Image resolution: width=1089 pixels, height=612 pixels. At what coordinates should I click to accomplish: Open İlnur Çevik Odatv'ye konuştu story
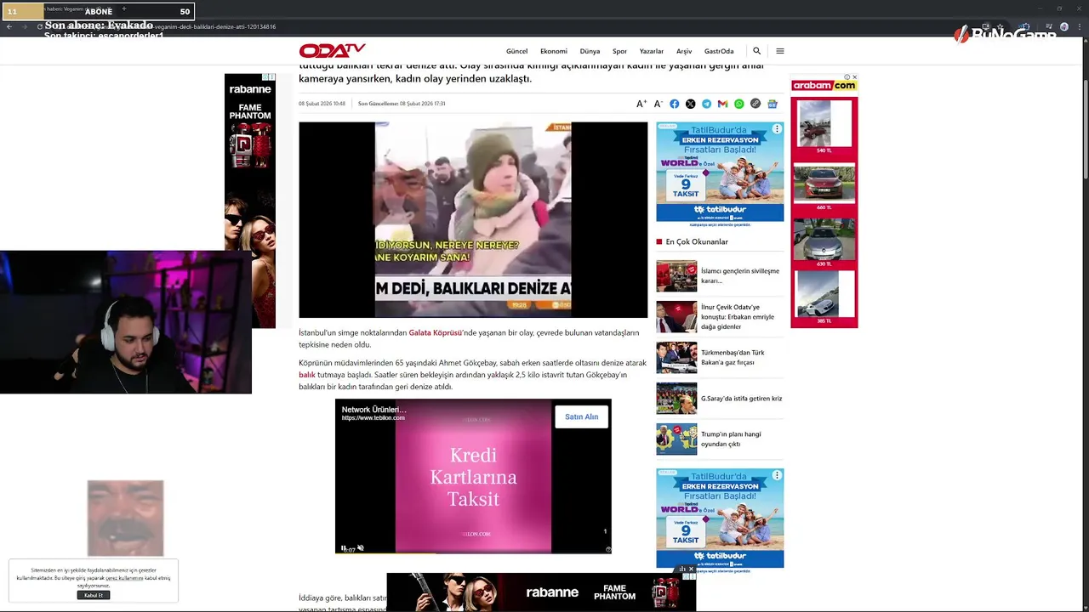738,316
